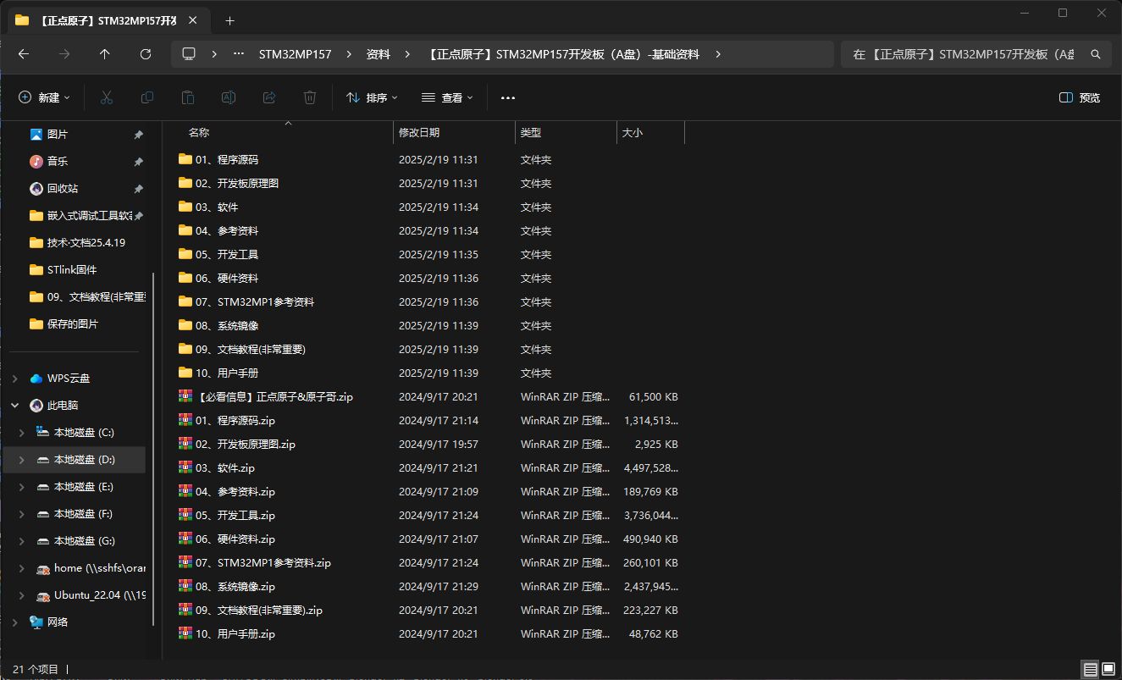Click the navigation pane vertical scrollbar
This screenshot has height=680, width=1122.
[153, 449]
